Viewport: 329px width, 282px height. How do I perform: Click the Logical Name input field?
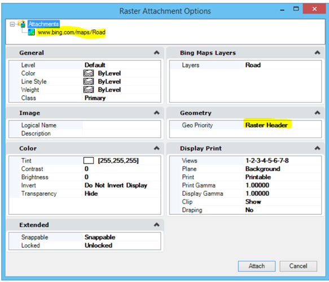click(x=122, y=125)
